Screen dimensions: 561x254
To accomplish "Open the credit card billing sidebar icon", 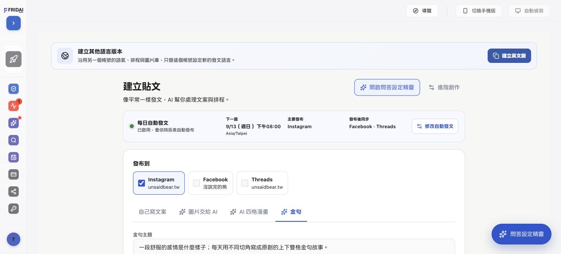I will pyautogui.click(x=14, y=174).
